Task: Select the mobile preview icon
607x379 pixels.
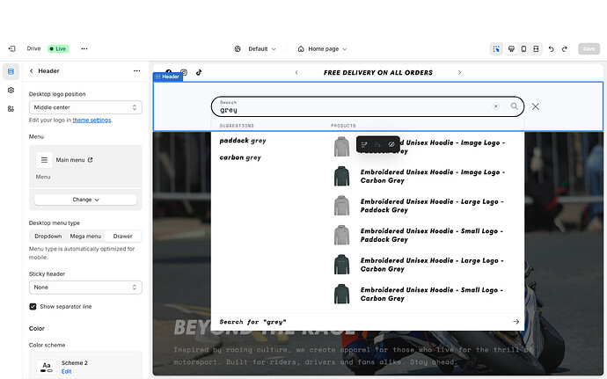Action: pyautogui.click(x=523, y=49)
